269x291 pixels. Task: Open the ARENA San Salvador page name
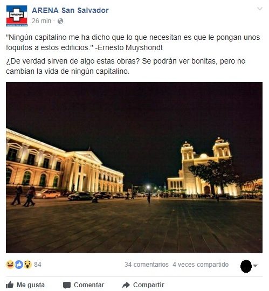(70, 10)
